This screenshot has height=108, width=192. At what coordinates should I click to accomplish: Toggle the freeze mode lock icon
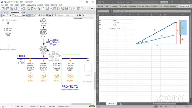point(1,16)
